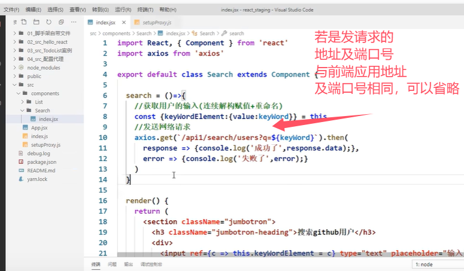
Task: Click 'axios.get' on line 10
Action: 154,138
